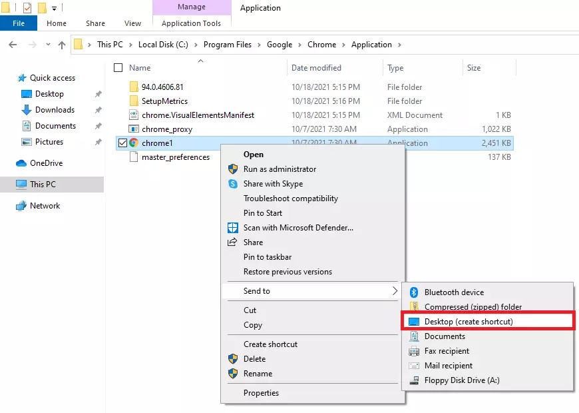The image size is (579, 413).
Task: Unpin Pictures from Quick access
Action: pyautogui.click(x=98, y=142)
